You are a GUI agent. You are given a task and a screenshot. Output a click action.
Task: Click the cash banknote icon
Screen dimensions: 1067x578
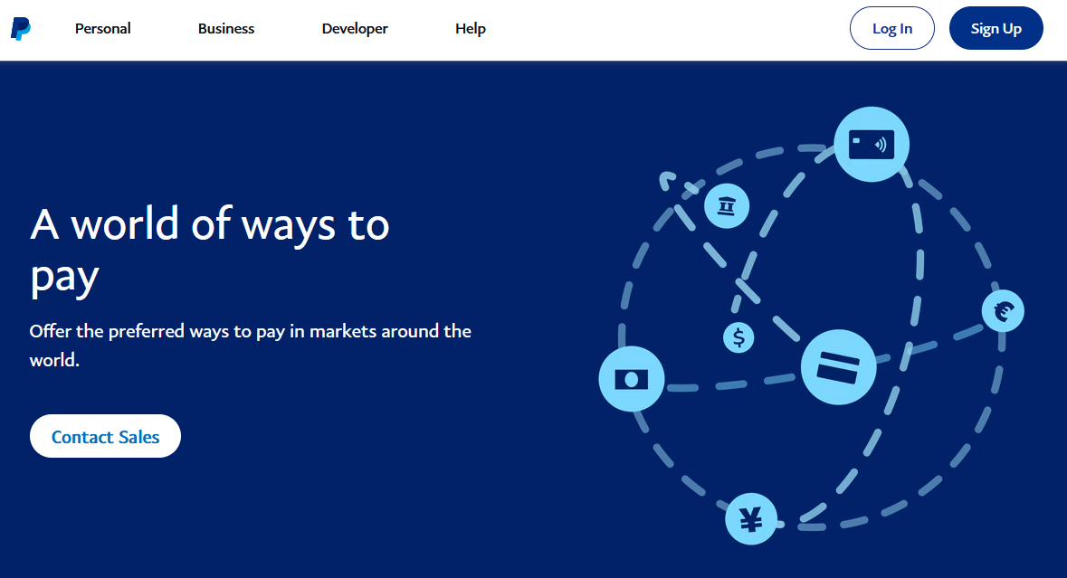[632, 379]
